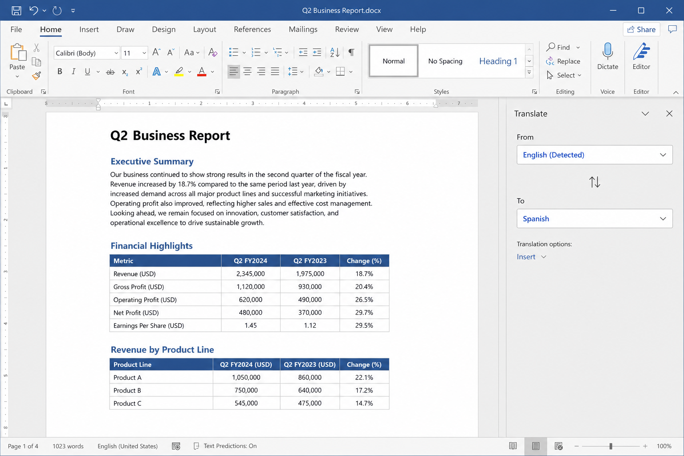Open the Editor pane
Viewport: 684px width, 456px height.
641,56
